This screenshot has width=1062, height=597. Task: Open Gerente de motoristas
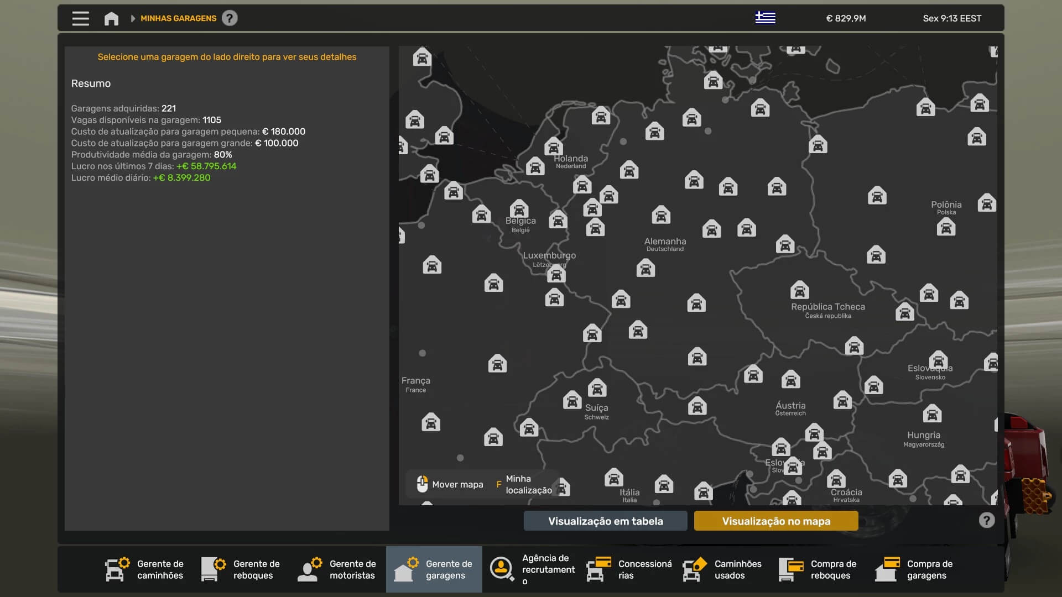tap(337, 569)
